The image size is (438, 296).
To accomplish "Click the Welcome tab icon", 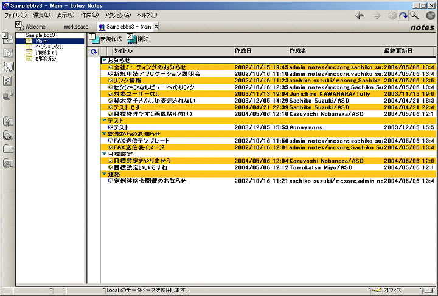I will [19, 25].
